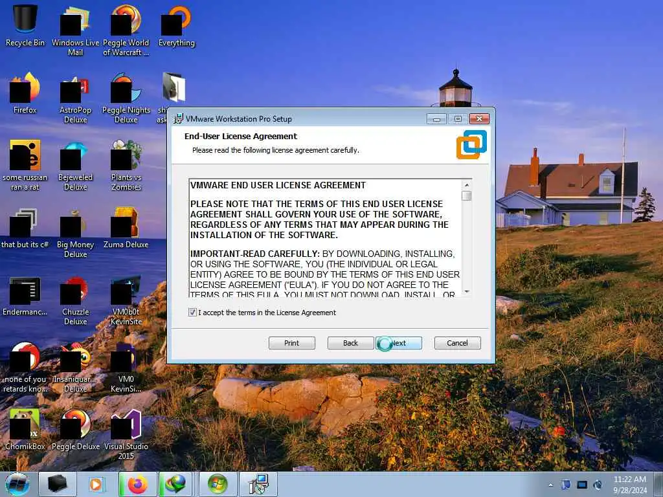Viewport: 663px width, 497px height.
Task: Click the VMware logo in the setup header
Action: (471, 144)
